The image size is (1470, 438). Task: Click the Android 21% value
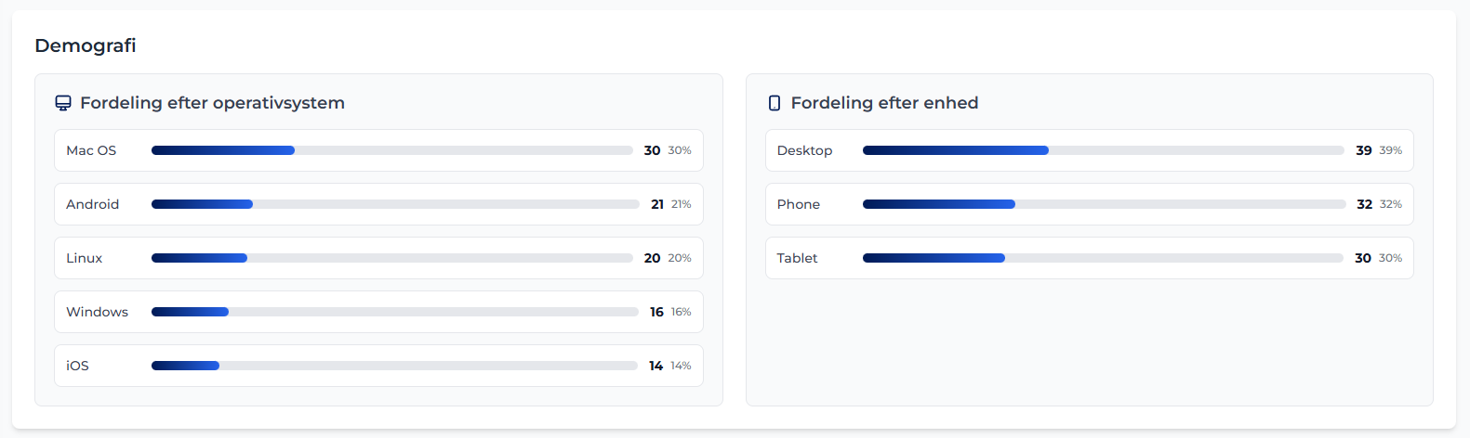pyautogui.click(x=681, y=204)
